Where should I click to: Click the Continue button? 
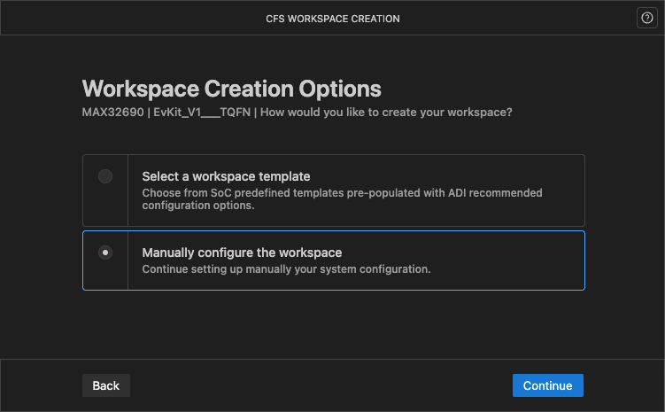tap(547, 385)
